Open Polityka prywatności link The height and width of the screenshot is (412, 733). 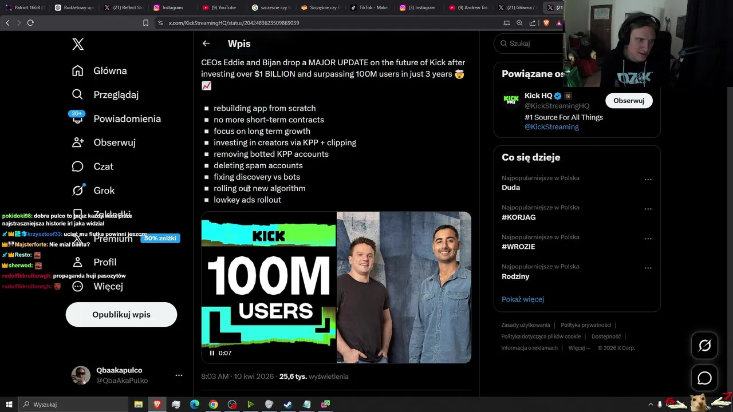(x=586, y=325)
